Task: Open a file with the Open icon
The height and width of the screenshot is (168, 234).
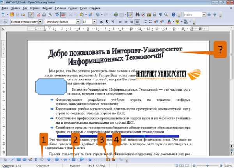Action: pos(12,14)
